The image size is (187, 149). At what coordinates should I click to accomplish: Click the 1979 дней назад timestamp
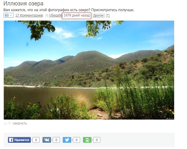77,15
